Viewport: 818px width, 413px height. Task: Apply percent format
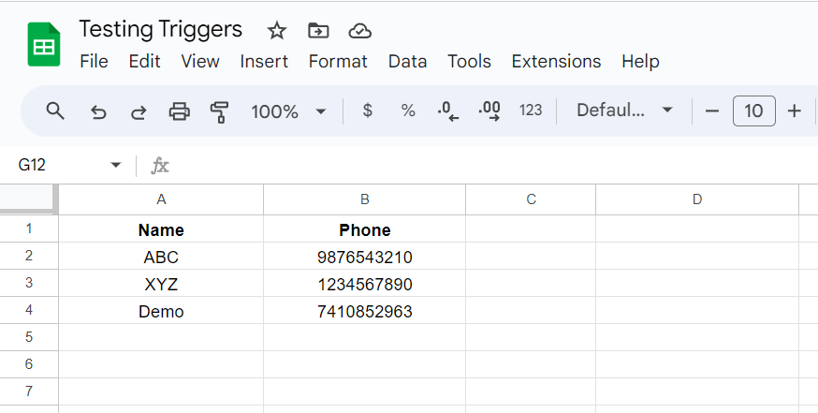[x=408, y=111]
